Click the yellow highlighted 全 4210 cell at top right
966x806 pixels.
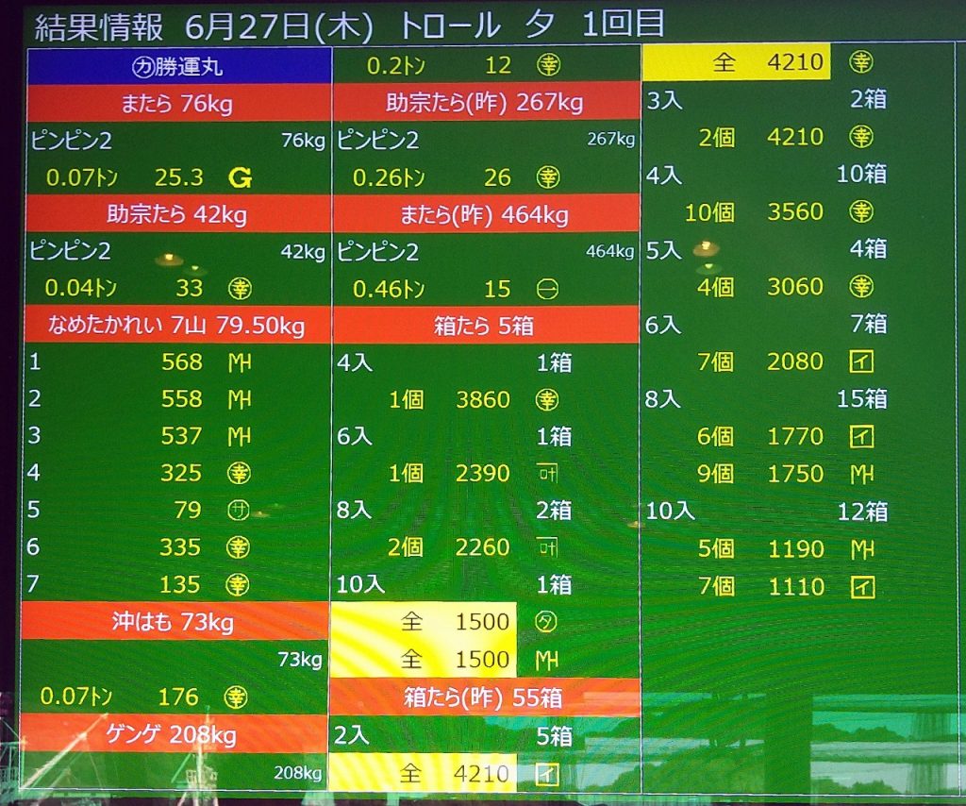pos(736,63)
